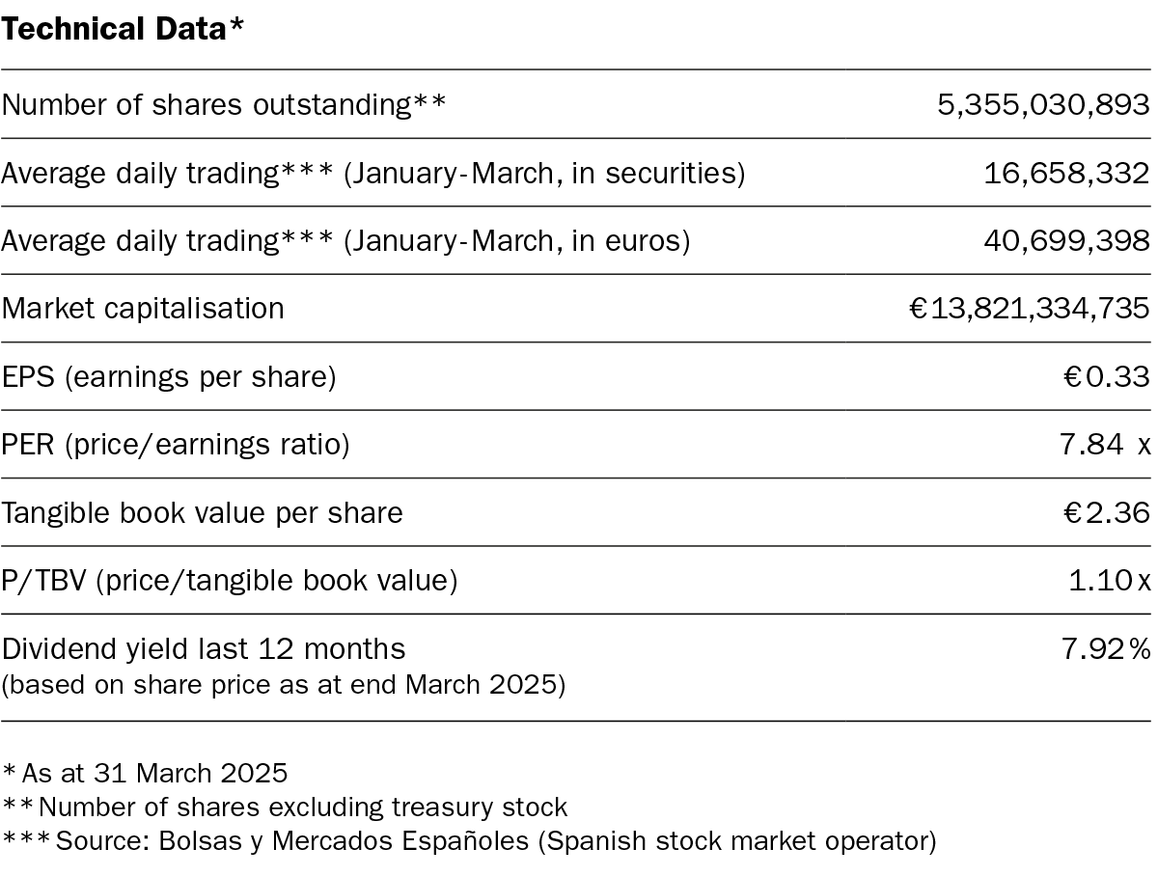Select the PER price/earnings ratio label
1158x876 pixels.
tap(175, 445)
